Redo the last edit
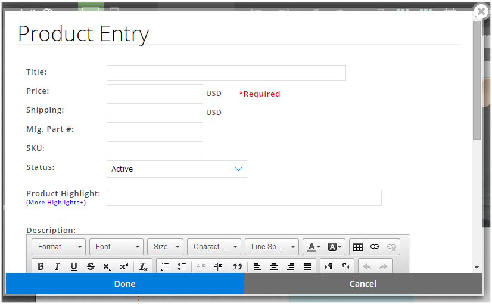The height and width of the screenshot is (304, 492). pyautogui.click(x=384, y=266)
